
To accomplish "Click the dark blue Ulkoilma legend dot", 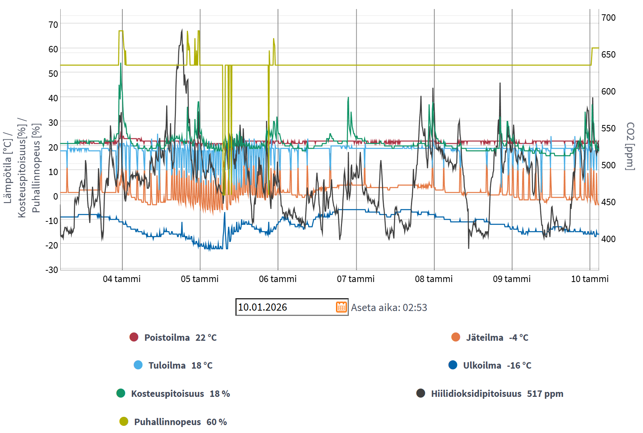I will (453, 365).
